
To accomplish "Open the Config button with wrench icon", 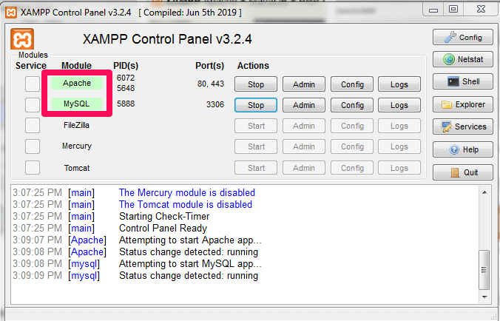I will pyautogui.click(x=462, y=37).
